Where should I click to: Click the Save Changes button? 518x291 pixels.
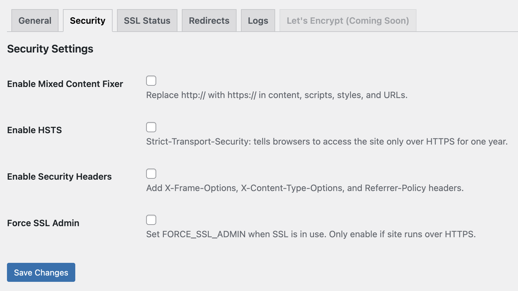[x=41, y=272]
